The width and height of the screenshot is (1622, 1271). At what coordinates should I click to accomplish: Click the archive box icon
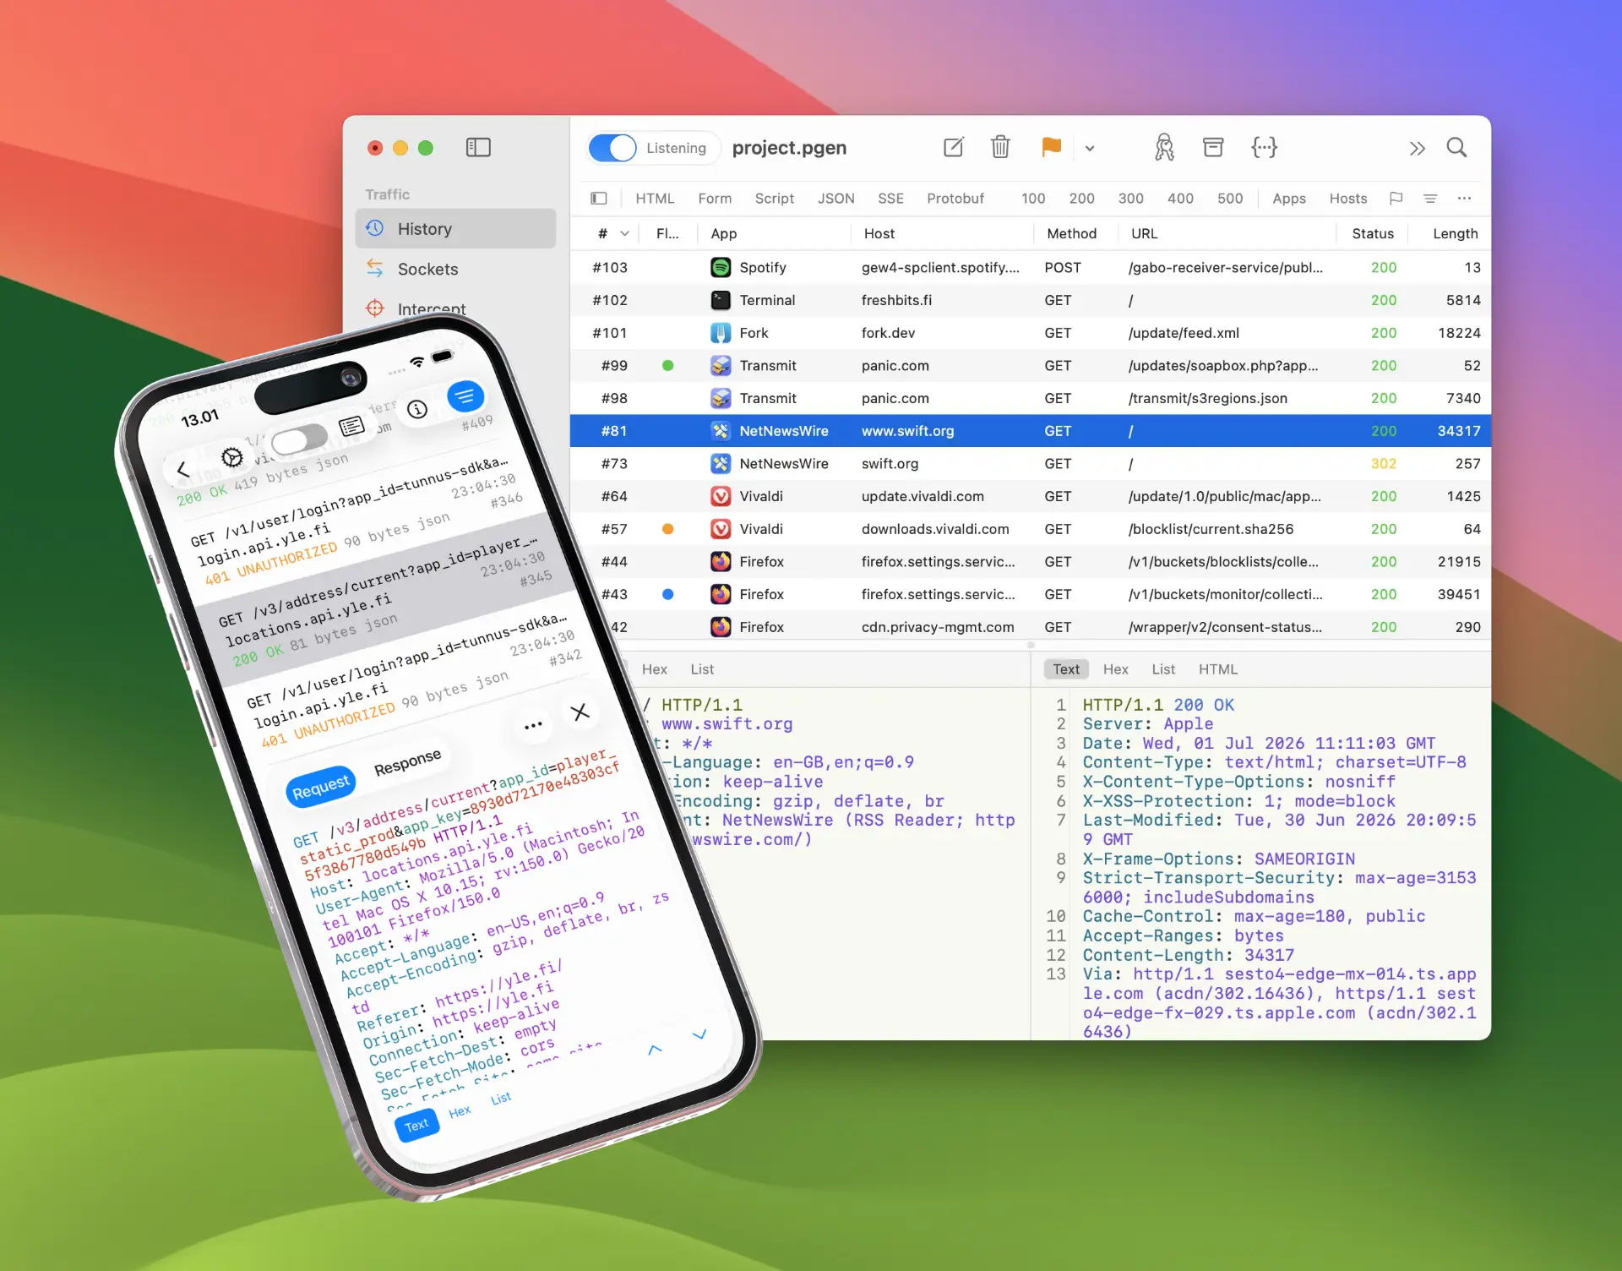1213,148
